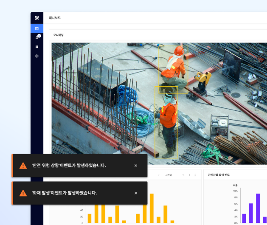Click the '모니터링' panel header
This screenshot has width=267, height=225.
coord(59,35)
